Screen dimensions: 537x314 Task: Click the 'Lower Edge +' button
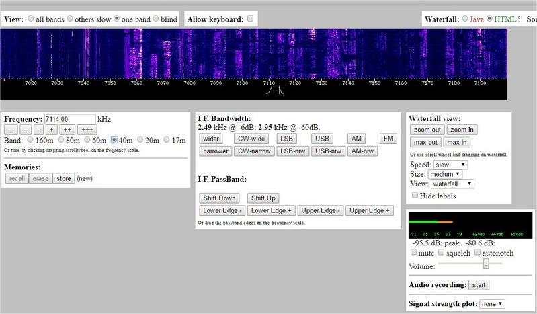click(272, 210)
